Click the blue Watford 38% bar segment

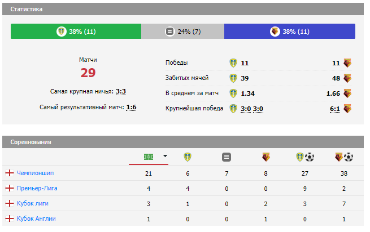(x=289, y=32)
